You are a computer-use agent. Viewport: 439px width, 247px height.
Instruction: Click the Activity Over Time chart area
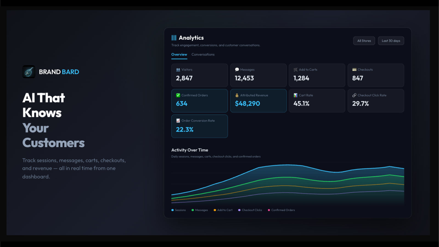tap(288, 184)
